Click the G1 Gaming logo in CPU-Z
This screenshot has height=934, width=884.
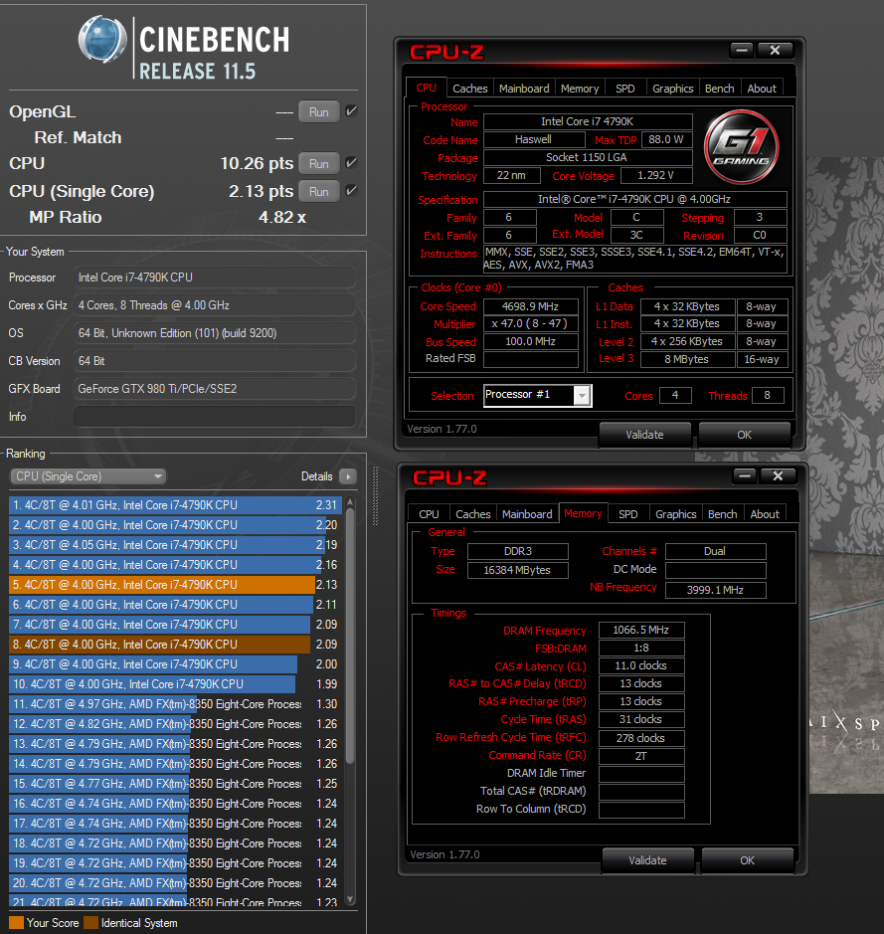pyautogui.click(x=741, y=146)
